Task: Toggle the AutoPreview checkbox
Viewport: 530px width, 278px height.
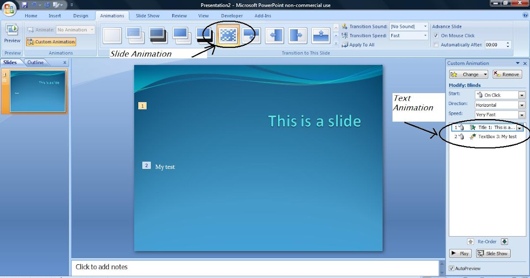Action: click(x=451, y=268)
